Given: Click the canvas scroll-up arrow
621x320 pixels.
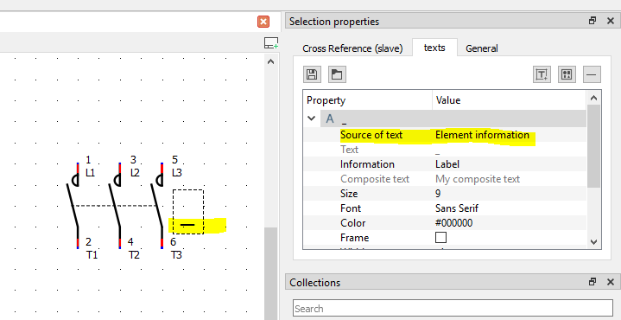Looking at the screenshot, I should tap(270, 62).
